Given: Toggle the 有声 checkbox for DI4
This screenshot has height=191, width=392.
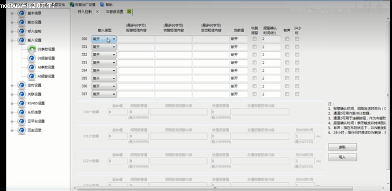Looking at the screenshot, I should coord(287,70).
